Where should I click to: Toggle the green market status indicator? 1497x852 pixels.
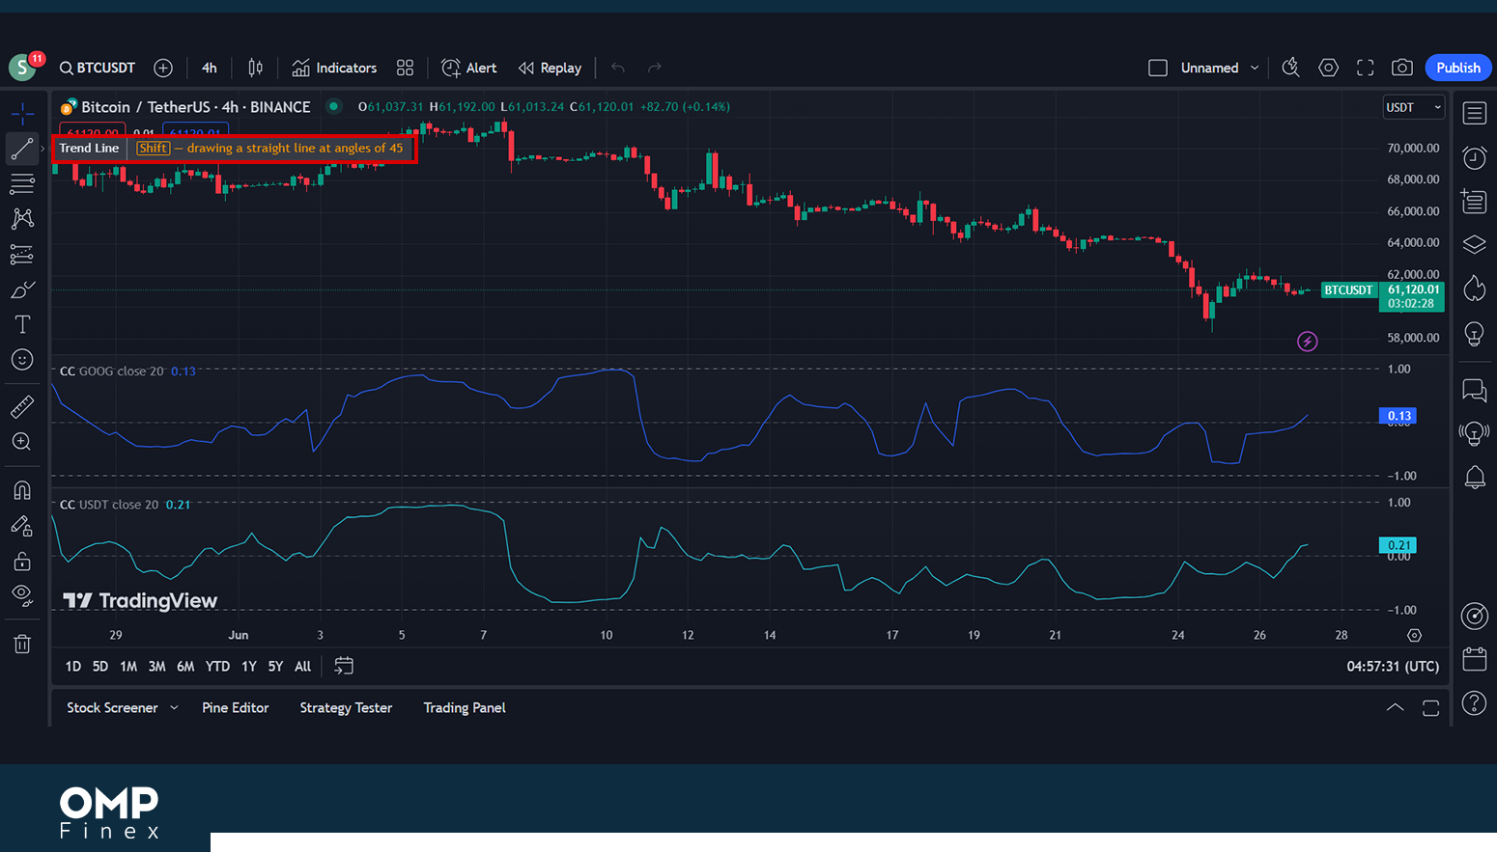pyautogui.click(x=333, y=107)
